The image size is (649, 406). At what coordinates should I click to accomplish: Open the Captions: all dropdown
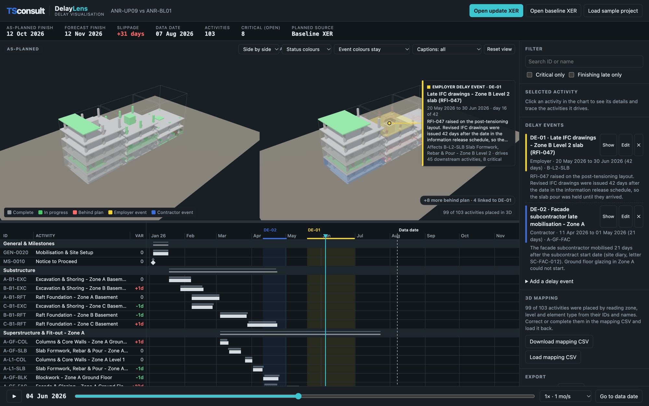pyautogui.click(x=447, y=49)
